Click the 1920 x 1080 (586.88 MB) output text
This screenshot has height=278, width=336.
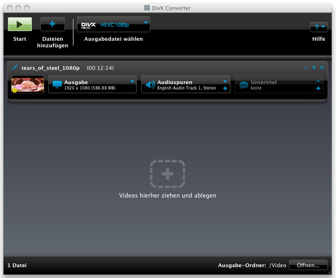click(90, 88)
